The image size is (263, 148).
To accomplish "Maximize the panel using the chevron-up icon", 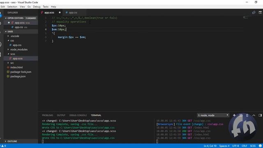I will [254, 115].
